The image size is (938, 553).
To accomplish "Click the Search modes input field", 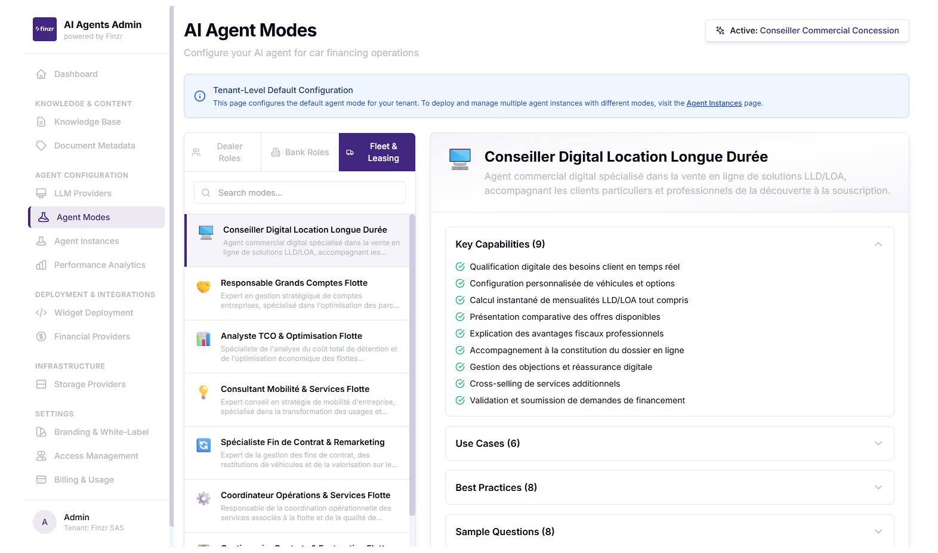I will (x=300, y=193).
